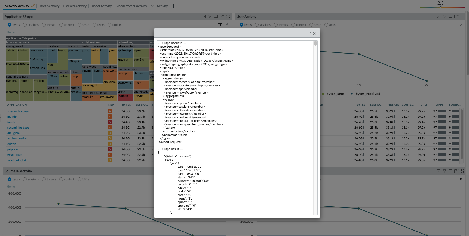The height and width of the screenshot is (236, 469).
Task: Open the Application Usage filter funnel icon
Action: pos(210,17)
